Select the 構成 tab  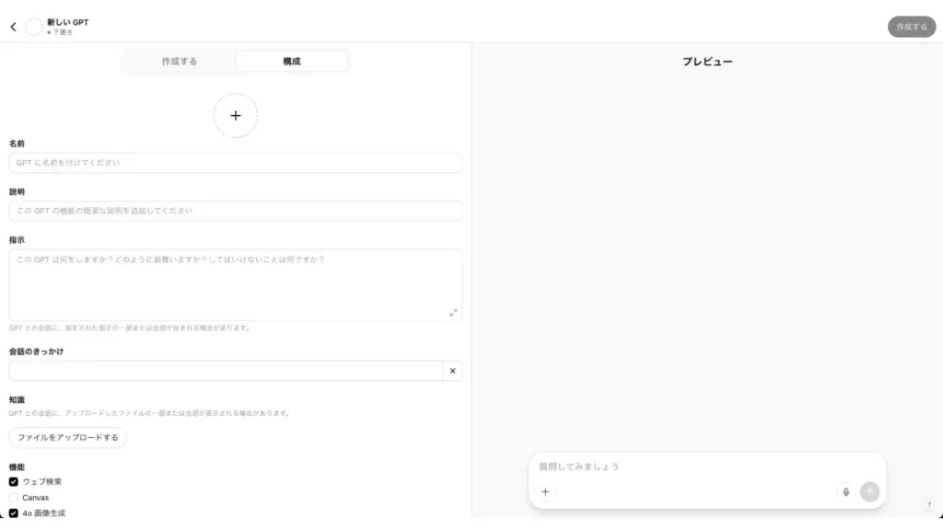[292, 62]
